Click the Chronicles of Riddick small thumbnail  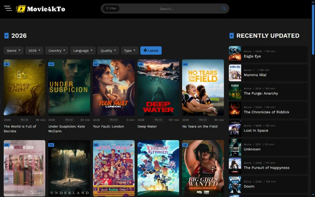pos(235,110)
